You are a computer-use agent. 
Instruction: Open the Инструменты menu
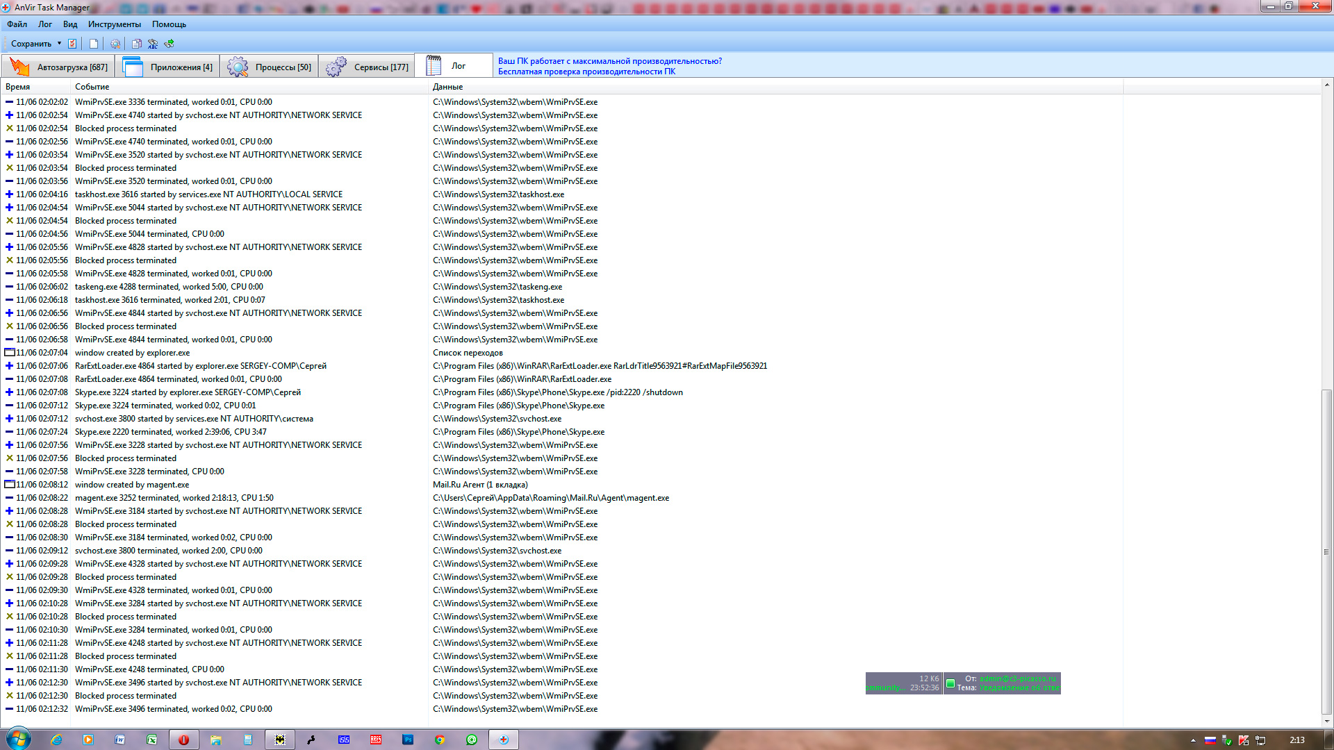coord(115,24)
